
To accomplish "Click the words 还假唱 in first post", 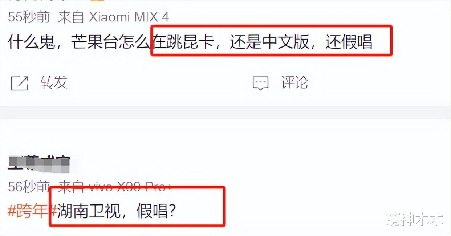I will tap(349, 42).
